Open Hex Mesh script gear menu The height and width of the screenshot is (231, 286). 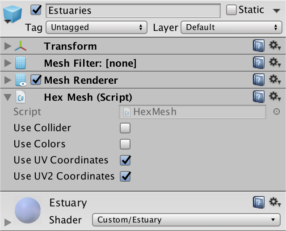274,96
